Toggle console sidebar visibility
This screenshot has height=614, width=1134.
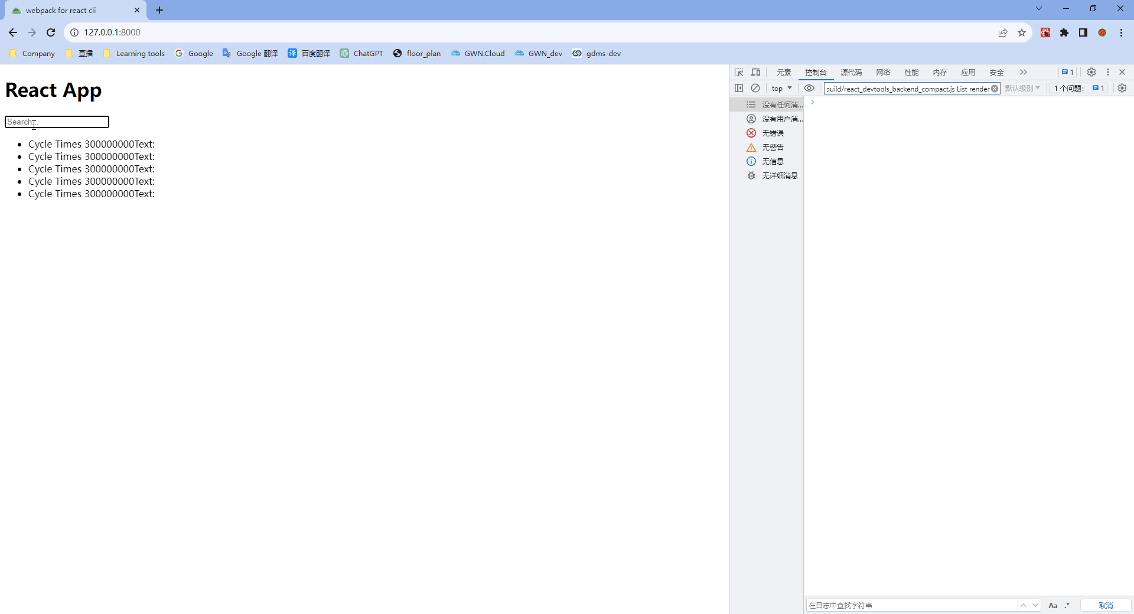tap(739, 88)
